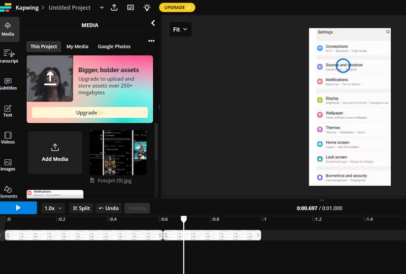Click the Add Media button
The width and height of the screenshot is (406, 274).
point(55,153)
